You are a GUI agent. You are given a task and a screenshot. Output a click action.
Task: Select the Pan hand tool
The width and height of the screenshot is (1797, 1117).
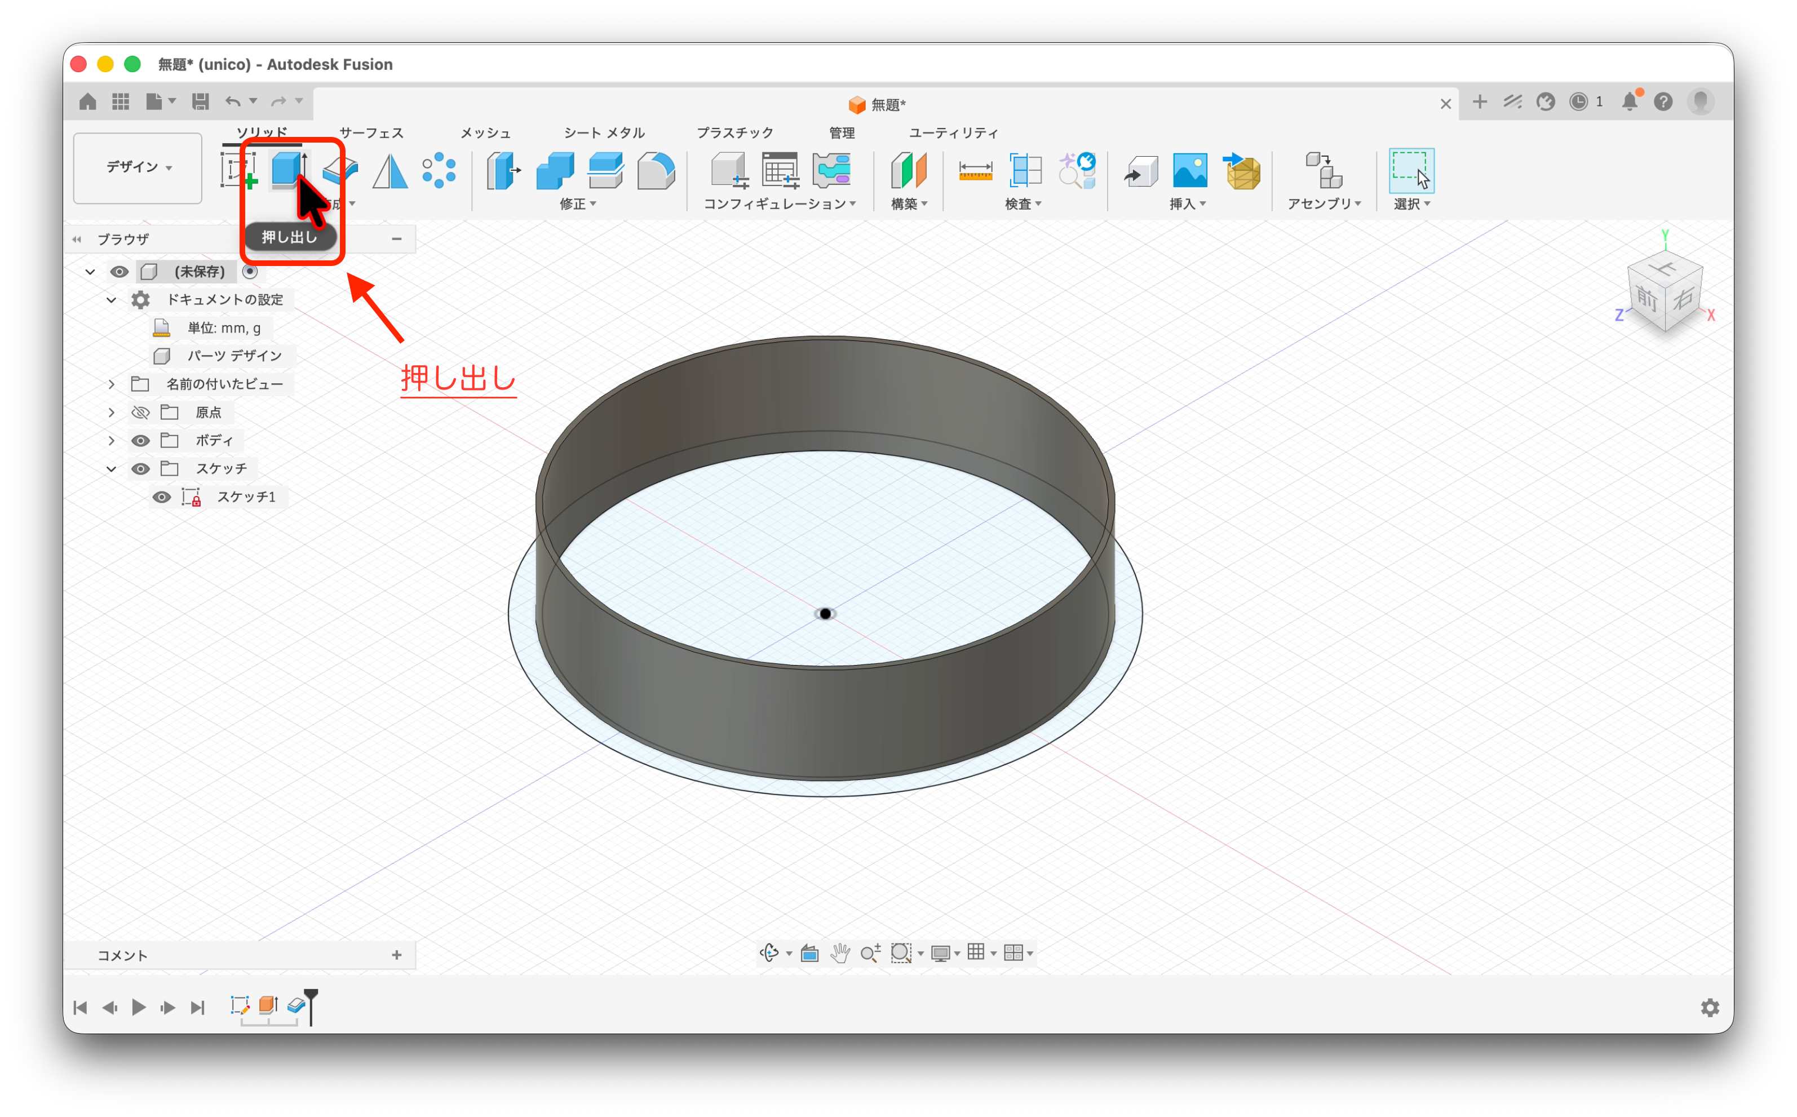pos(840,953)
